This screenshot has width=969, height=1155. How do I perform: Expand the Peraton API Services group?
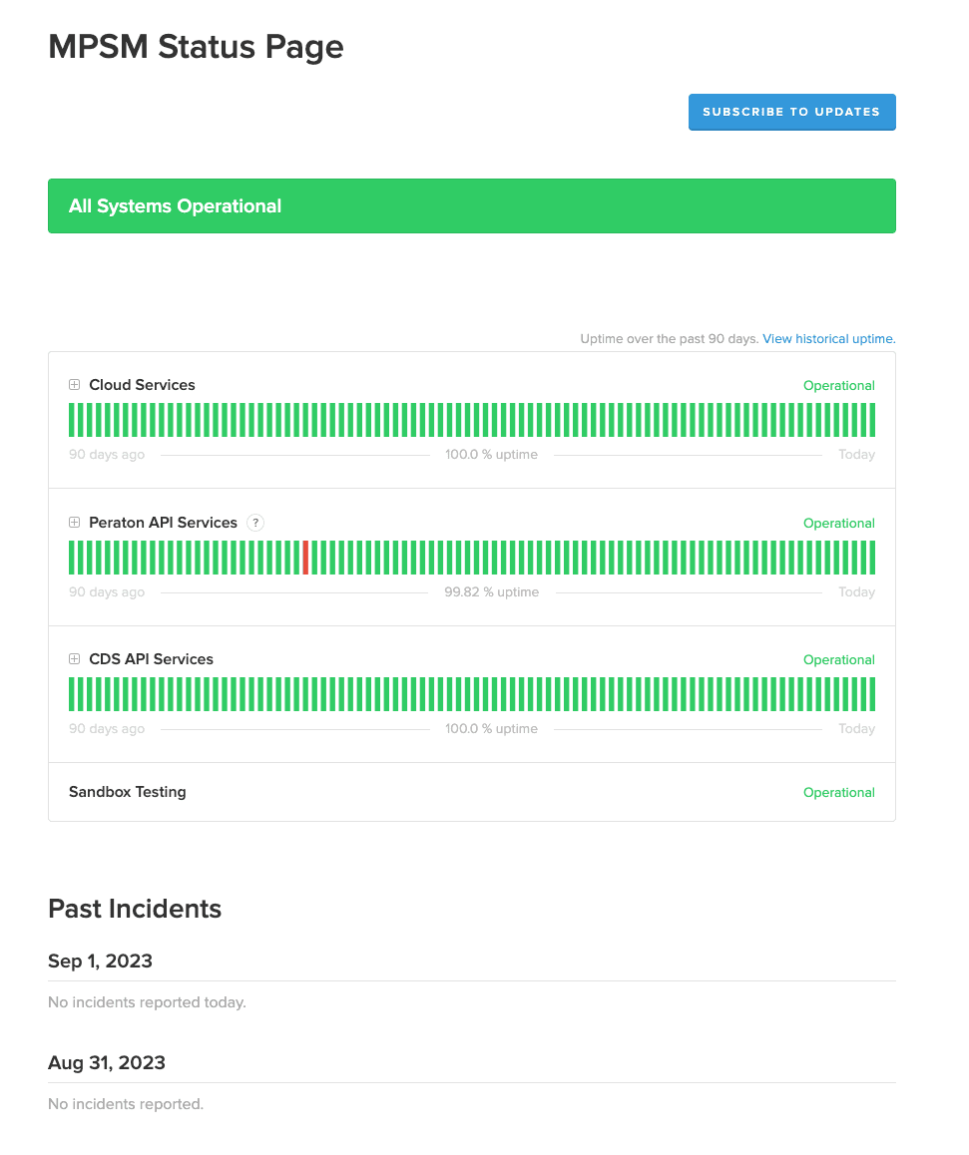(74, 523)
